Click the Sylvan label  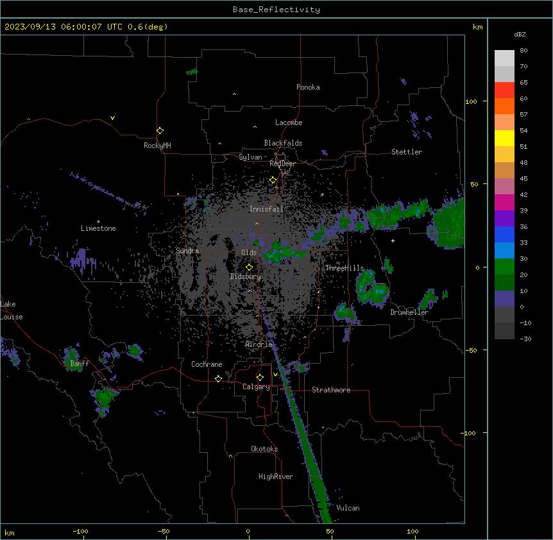250,157
